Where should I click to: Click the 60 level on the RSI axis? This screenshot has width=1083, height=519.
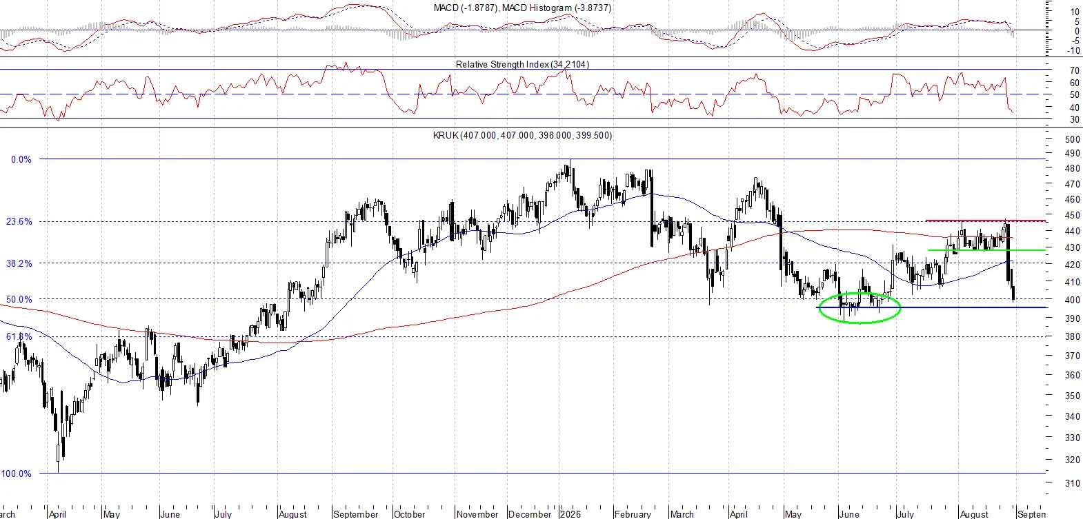click(x=1074, y=83)
